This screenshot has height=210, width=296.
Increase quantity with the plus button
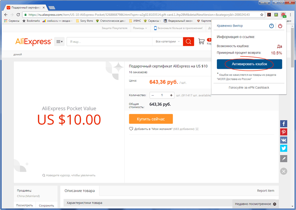[171, 95]
